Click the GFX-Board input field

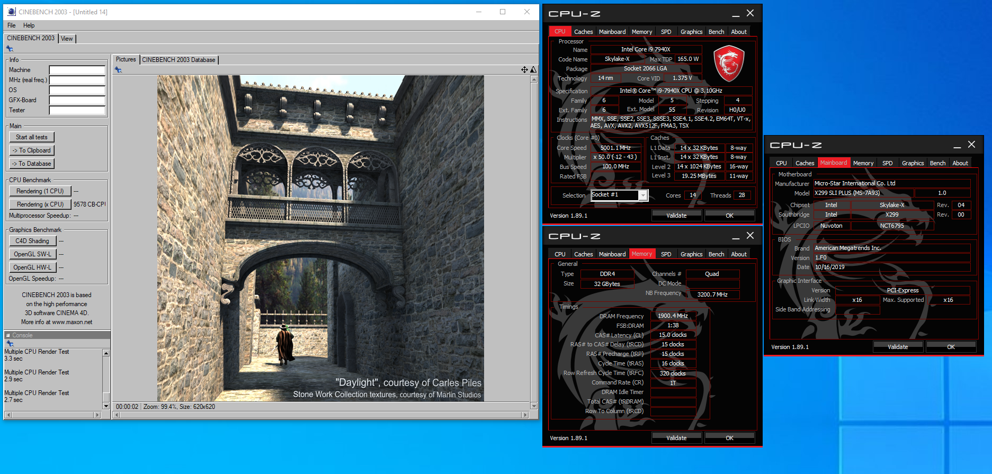(x=77, y=100)
